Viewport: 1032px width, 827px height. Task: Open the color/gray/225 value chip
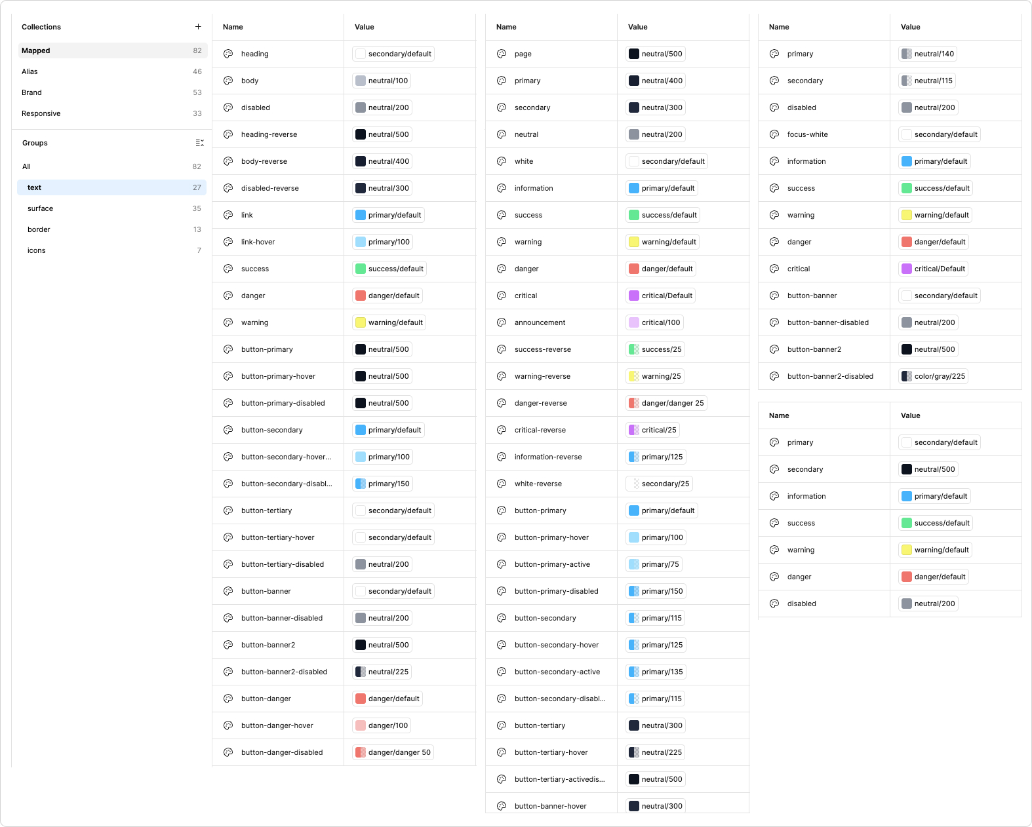(x=933, y=376)
